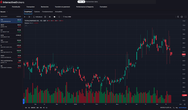Toggle the Hors HRM checkbox
Viewport: 188px width, 110px height.
(x=64, y=17)
